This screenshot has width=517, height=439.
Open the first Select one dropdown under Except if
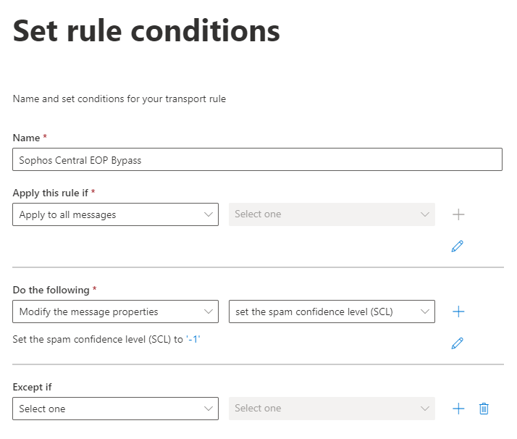coord(115,409)
